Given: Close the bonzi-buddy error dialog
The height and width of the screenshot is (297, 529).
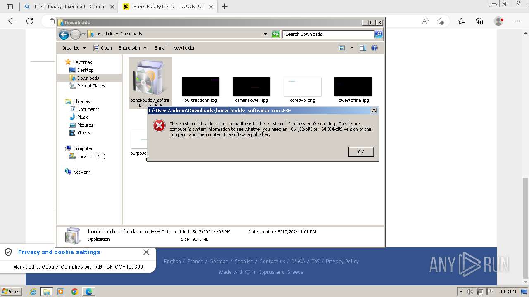Looking at the screenshot, I should (374, 111).
